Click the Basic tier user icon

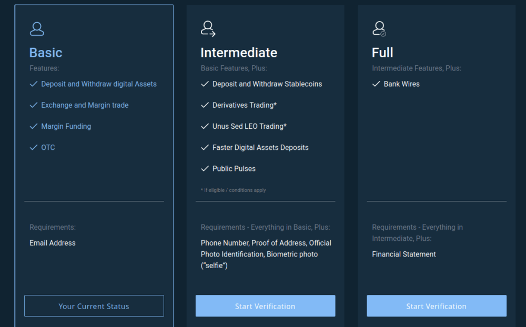[37, 28]
